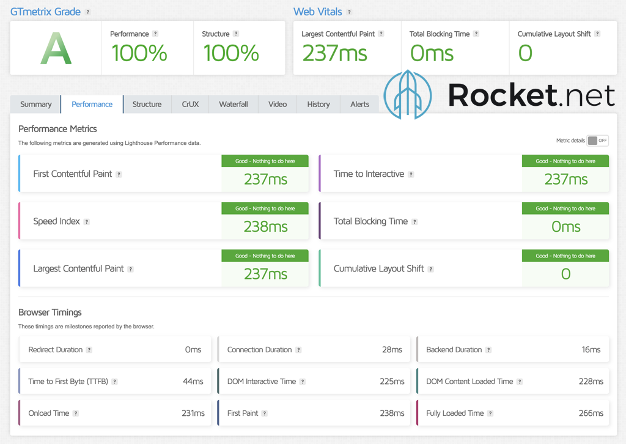Open help icon beside GTmetrix Grade heading
Image resolution: width=626 pixels, height=444 pixels.
(x=88, y=12)
